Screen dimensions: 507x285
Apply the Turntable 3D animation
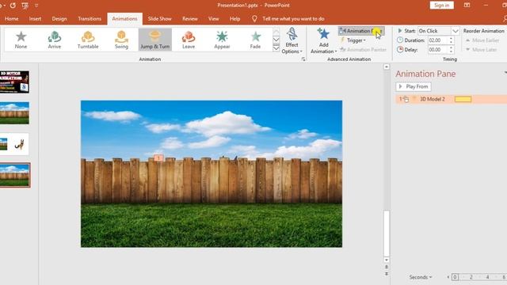[x=88, y=40]
